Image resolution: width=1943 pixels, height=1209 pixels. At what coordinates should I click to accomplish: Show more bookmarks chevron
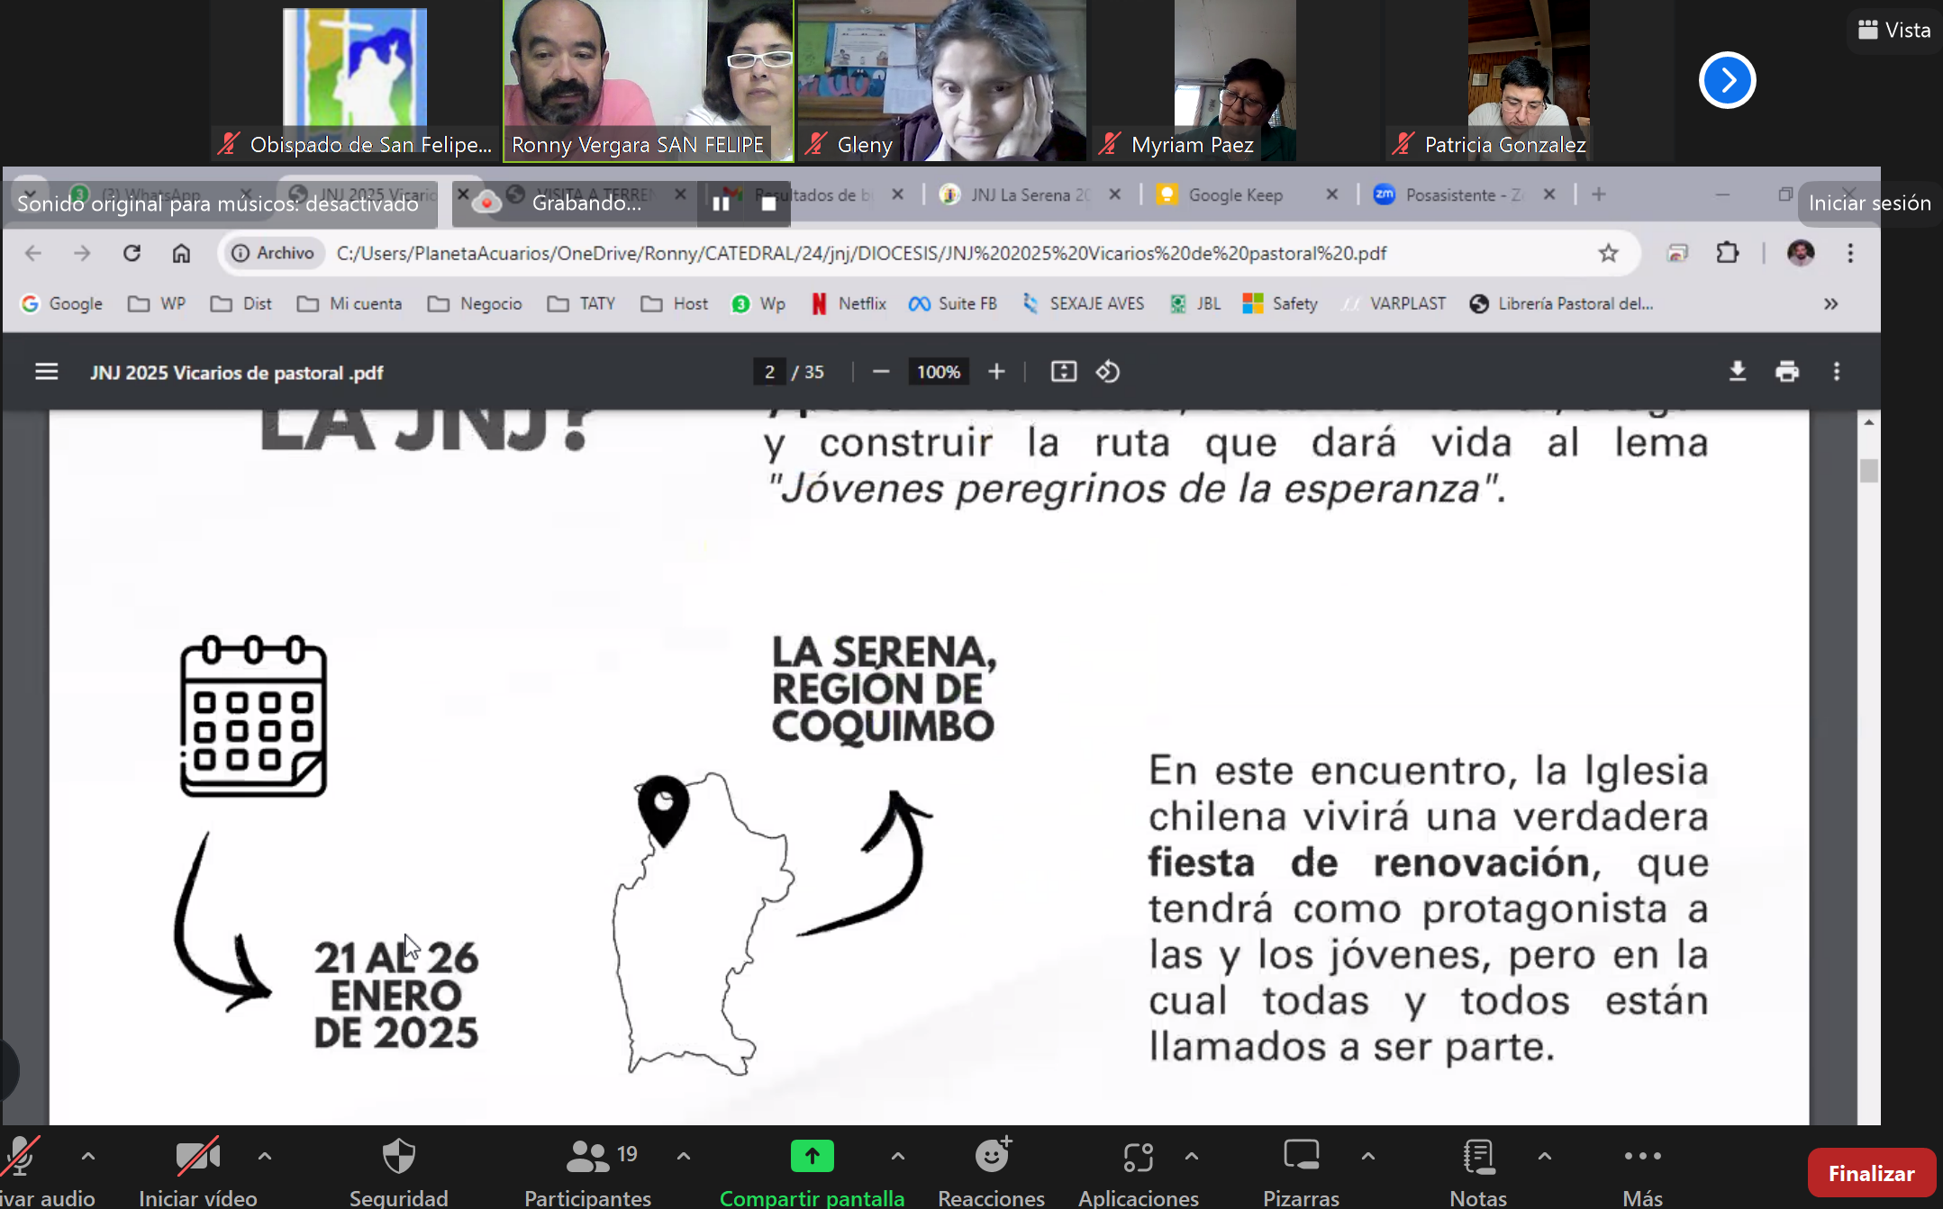(x=1830, y=303)
